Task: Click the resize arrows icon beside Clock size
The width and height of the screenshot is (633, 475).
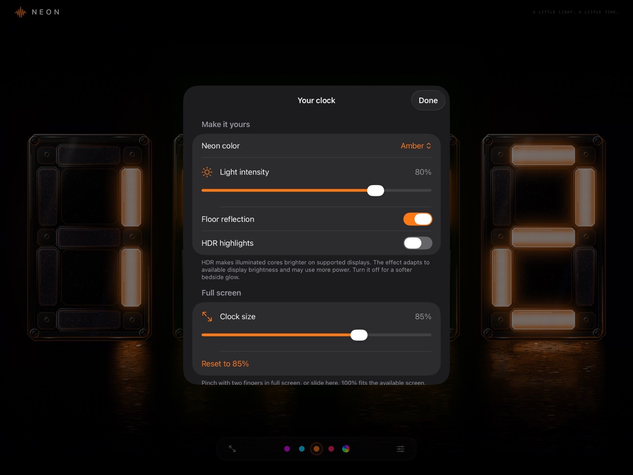Action: point(207,317)
